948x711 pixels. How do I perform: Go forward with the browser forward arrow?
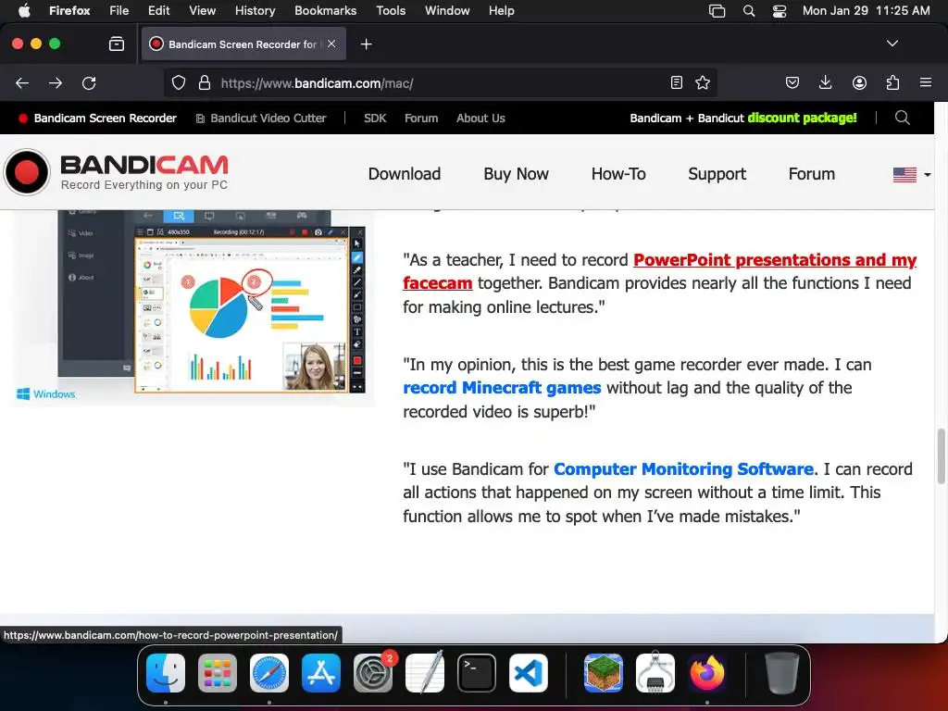tap(56, 82)
